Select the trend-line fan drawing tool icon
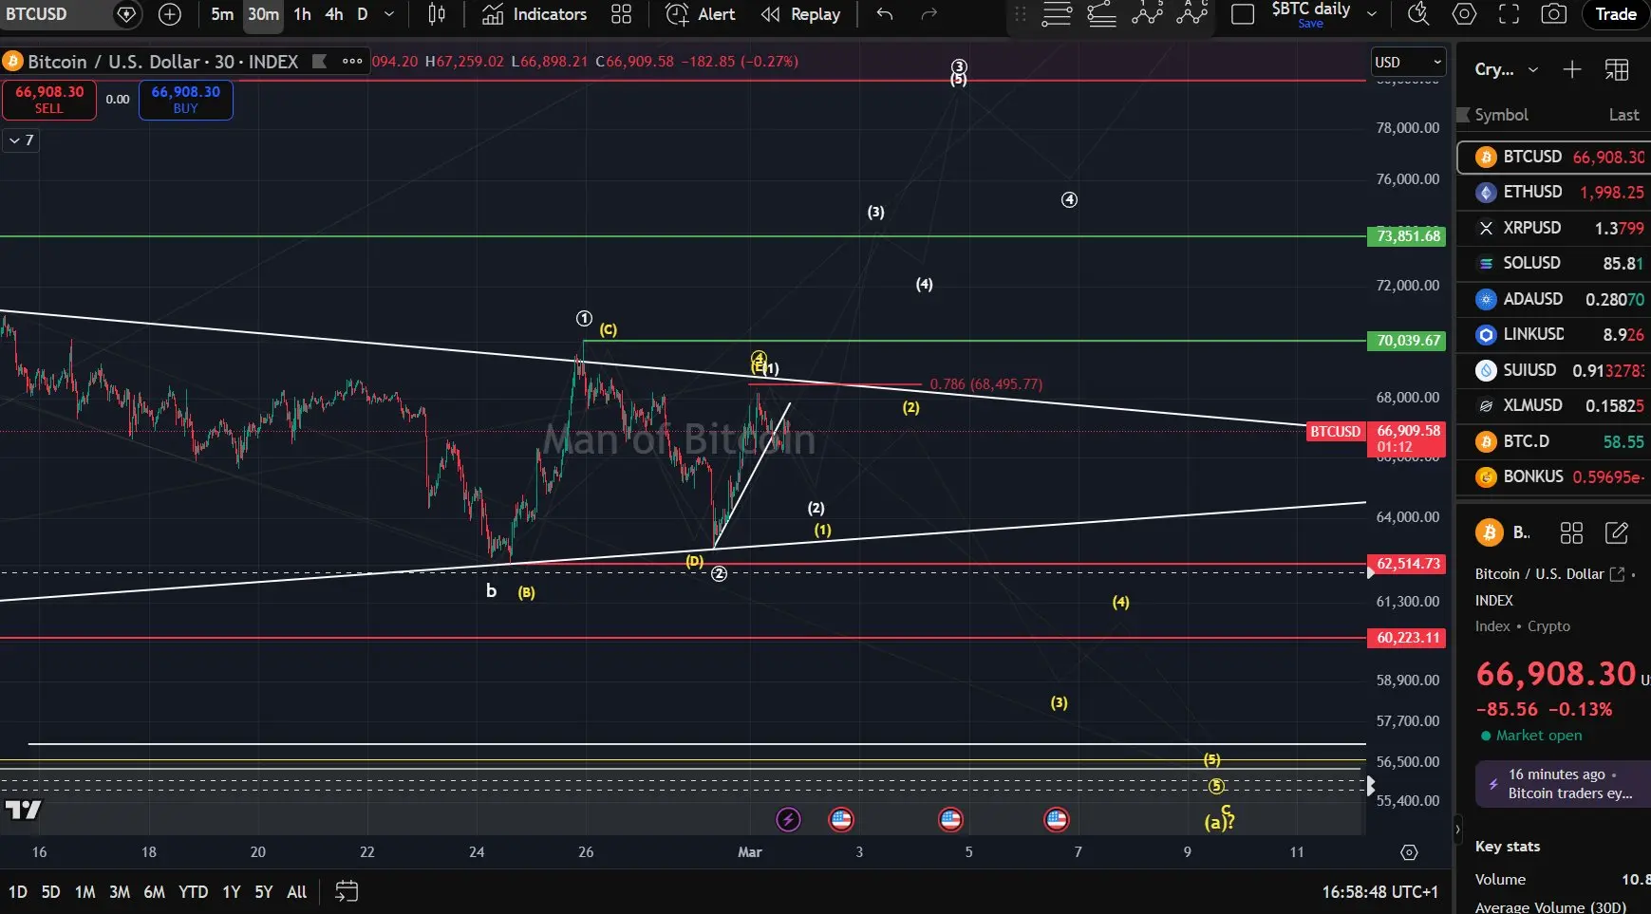This screenshot has height=914, width=1651. (1101, 14)
